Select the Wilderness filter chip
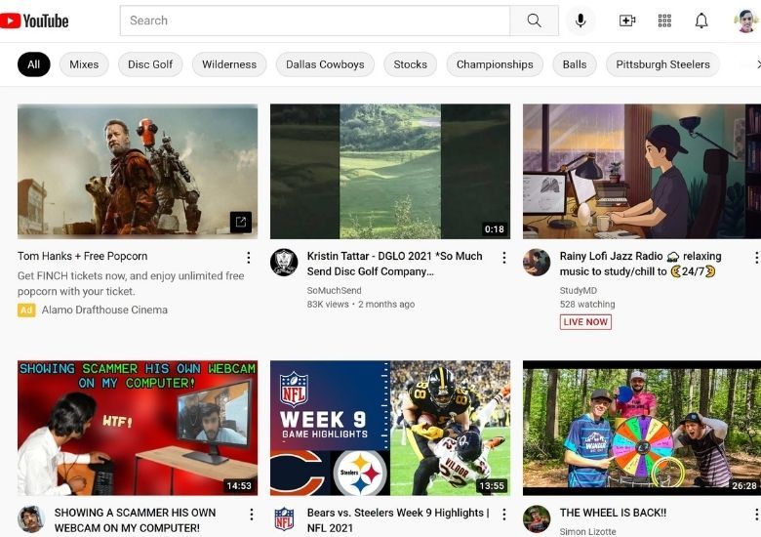The width and height of the screenshot is (761, 537). point(229,64)
